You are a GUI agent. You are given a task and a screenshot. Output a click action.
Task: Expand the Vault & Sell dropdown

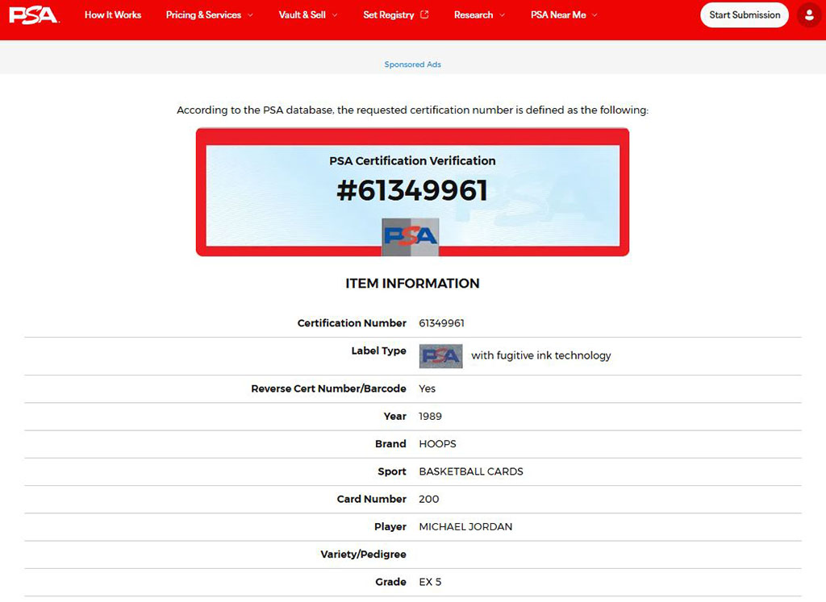pos(308,15)
